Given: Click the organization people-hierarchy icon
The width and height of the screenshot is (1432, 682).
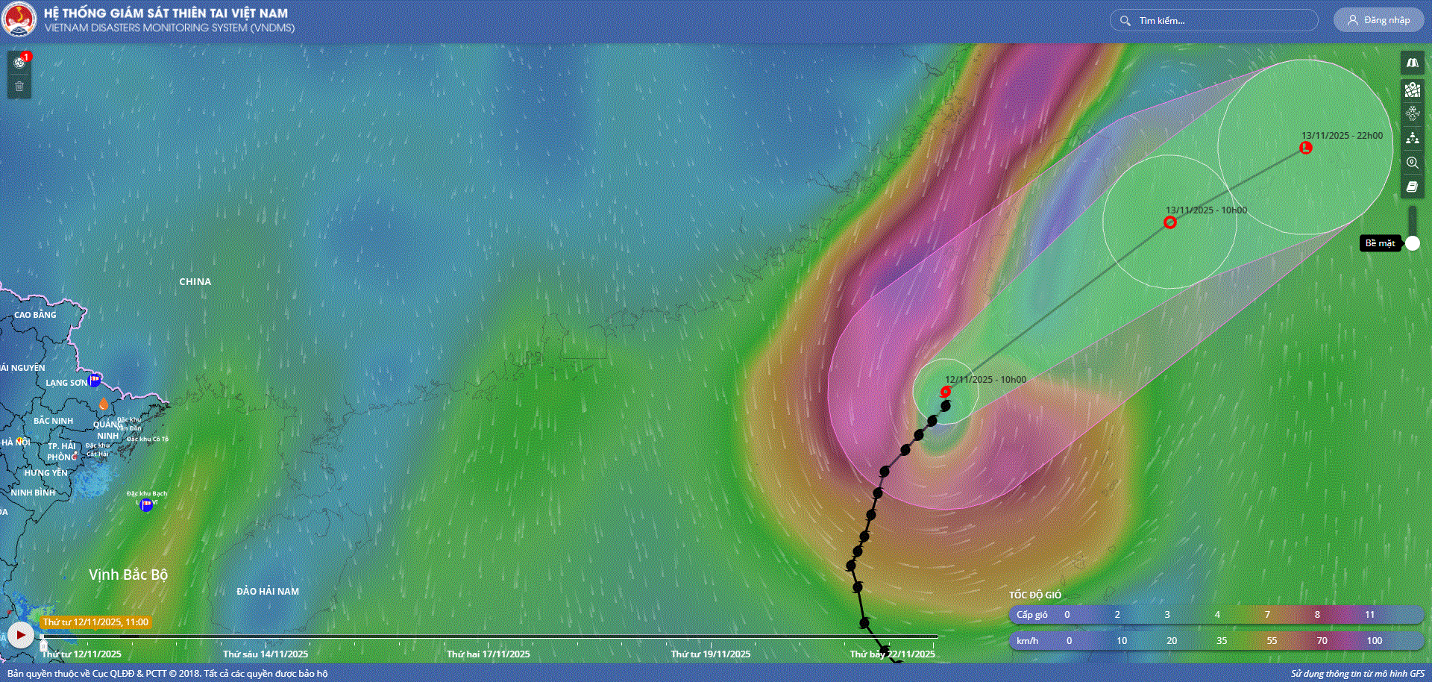Looking at the screenshot, I should pos(1412,138).
